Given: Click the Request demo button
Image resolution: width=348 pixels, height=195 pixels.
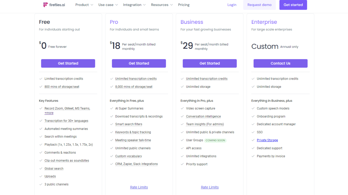Looking at the screenshot, I should point(259,5).
